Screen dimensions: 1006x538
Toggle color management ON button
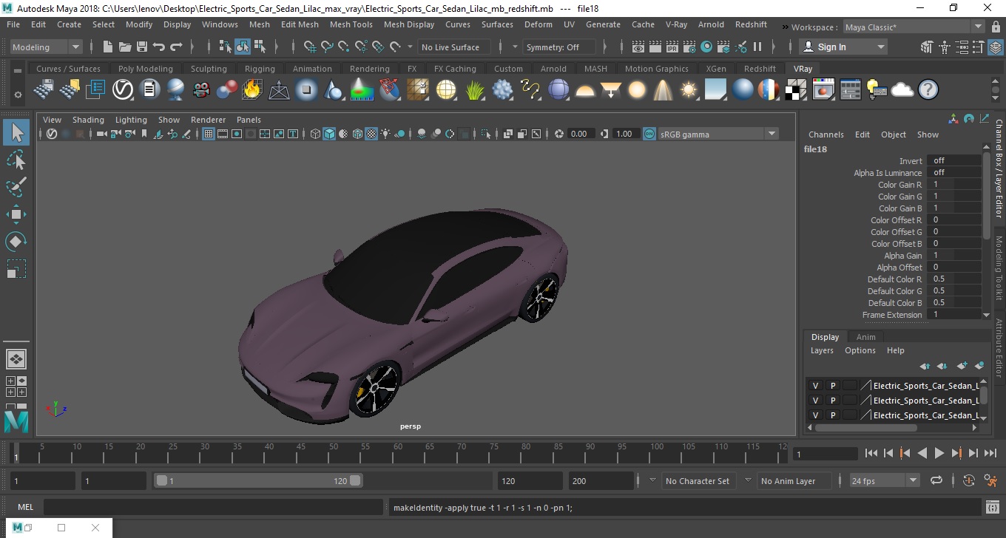(649, 134)
